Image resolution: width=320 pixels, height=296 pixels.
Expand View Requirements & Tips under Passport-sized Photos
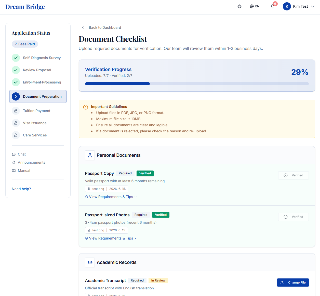(111, 238)
